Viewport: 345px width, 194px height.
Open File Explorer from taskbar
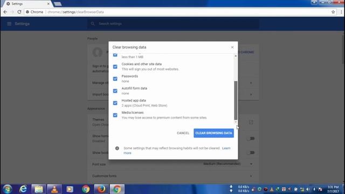[x=39, y=189]
